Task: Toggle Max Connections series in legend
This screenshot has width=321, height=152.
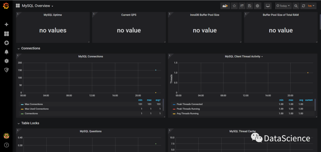Action: click(x=34, y=104)
